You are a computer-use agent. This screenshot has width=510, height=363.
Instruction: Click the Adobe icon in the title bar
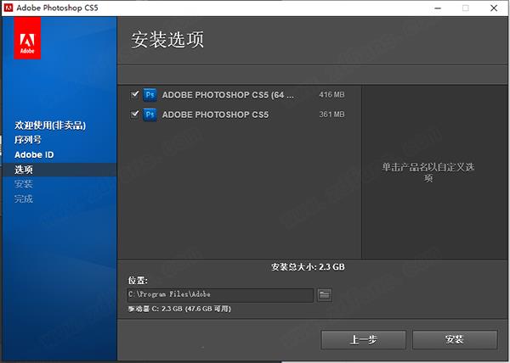(8, 8)
